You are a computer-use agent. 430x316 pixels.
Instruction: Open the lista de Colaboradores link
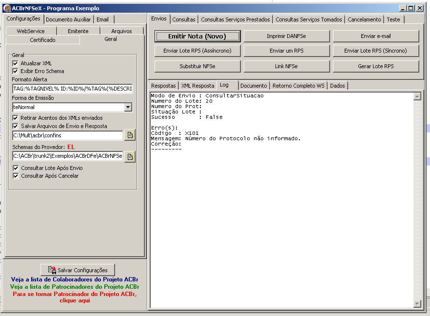[x=75, y=279]
